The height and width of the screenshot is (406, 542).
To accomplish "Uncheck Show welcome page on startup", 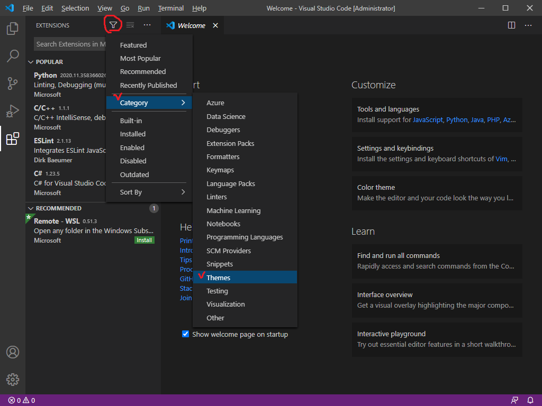I will 186,334.
